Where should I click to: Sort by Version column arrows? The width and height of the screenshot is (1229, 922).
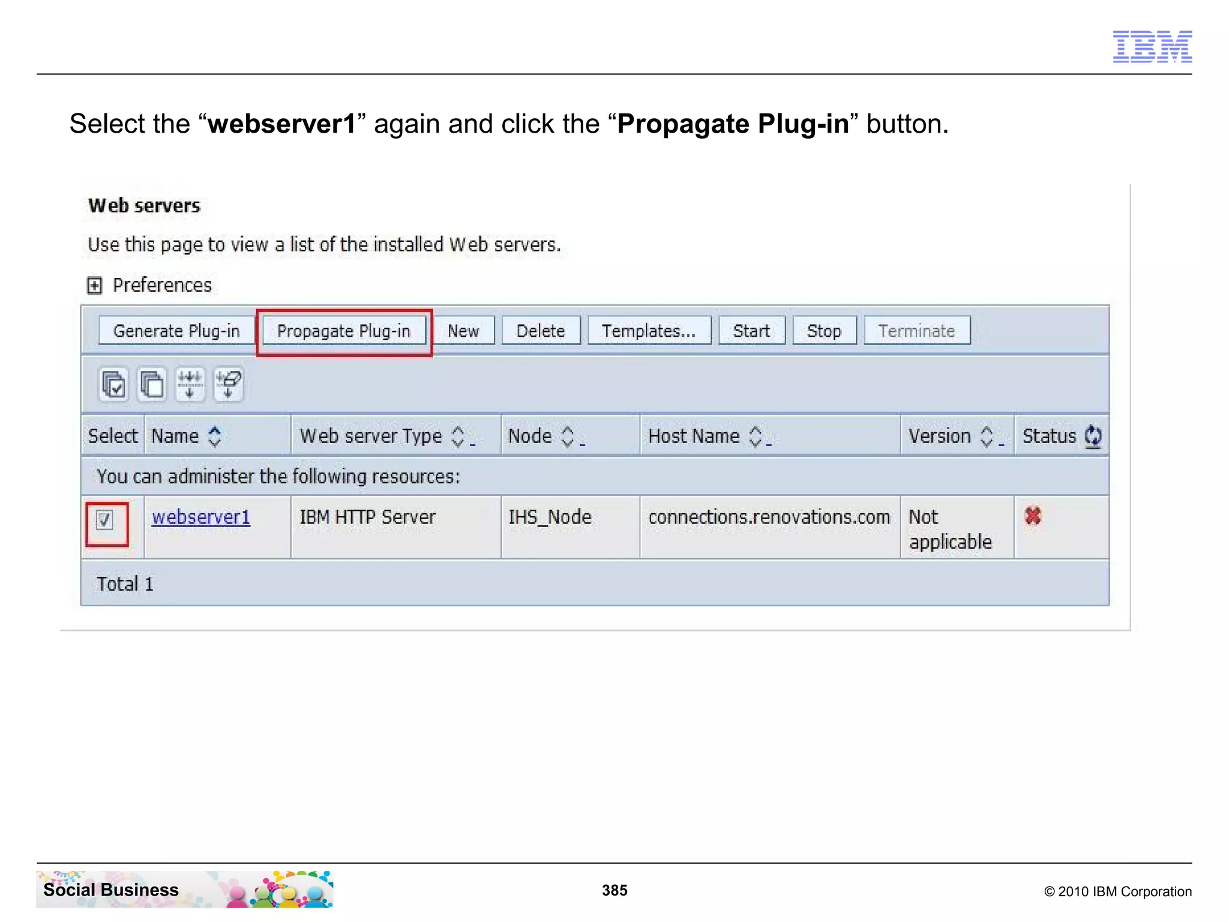(986, 436)
